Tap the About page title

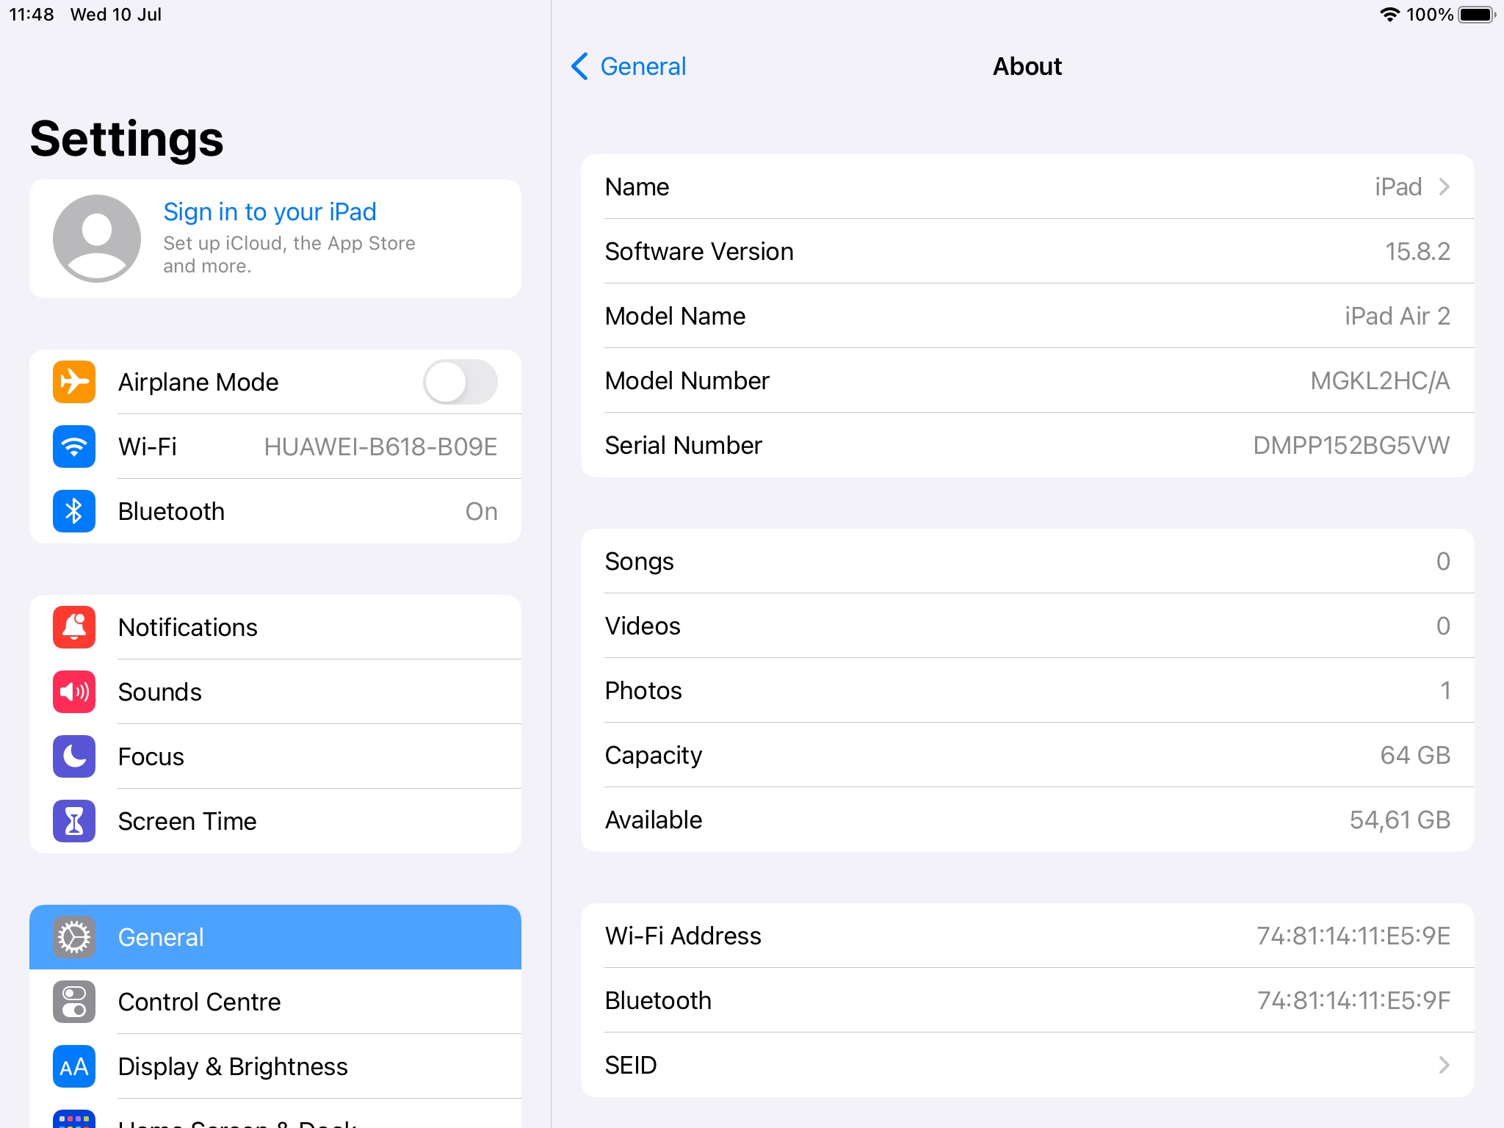tap(1027, 66)
